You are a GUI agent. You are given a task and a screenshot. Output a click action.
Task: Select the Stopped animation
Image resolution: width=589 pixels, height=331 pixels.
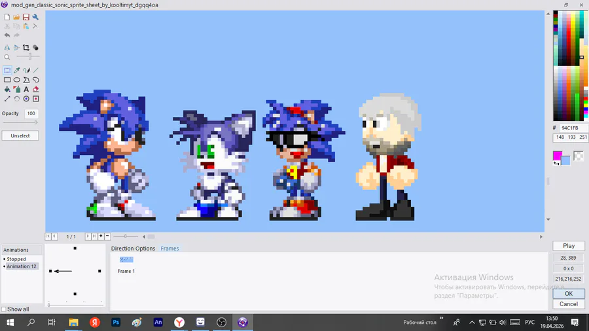point(16,259)
